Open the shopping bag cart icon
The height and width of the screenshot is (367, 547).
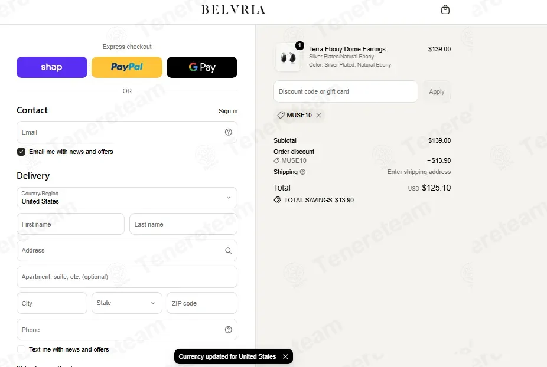pyautogui.click(x=445, y=9)
